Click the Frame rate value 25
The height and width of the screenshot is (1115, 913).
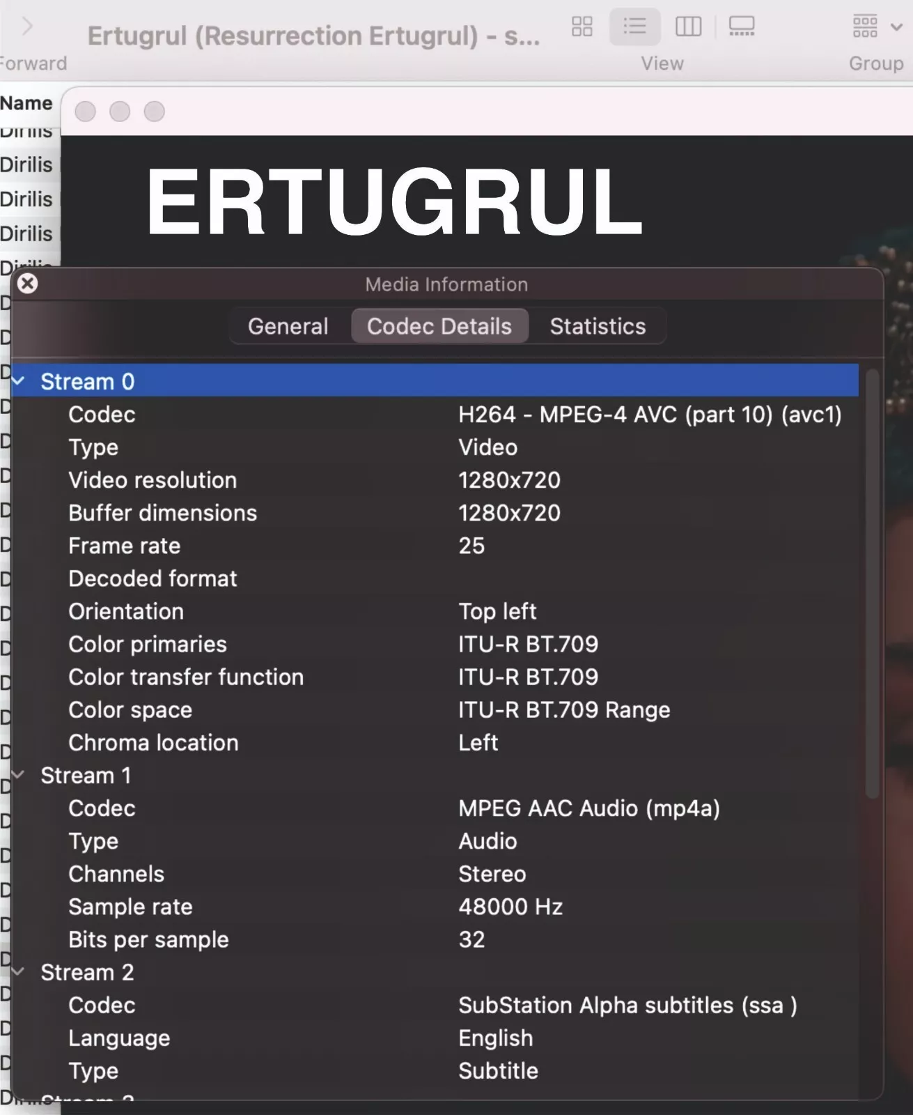coord(471,546)
